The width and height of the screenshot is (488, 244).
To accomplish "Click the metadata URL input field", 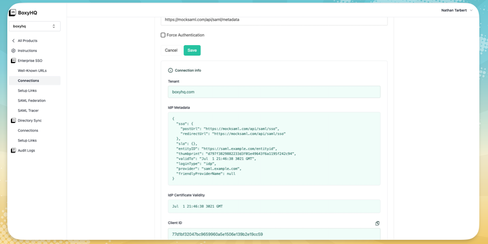I will (274, 20).
